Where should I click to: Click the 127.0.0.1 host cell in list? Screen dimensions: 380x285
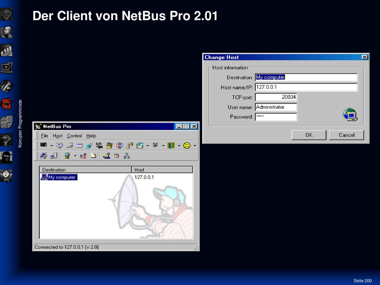click(144, 177)
